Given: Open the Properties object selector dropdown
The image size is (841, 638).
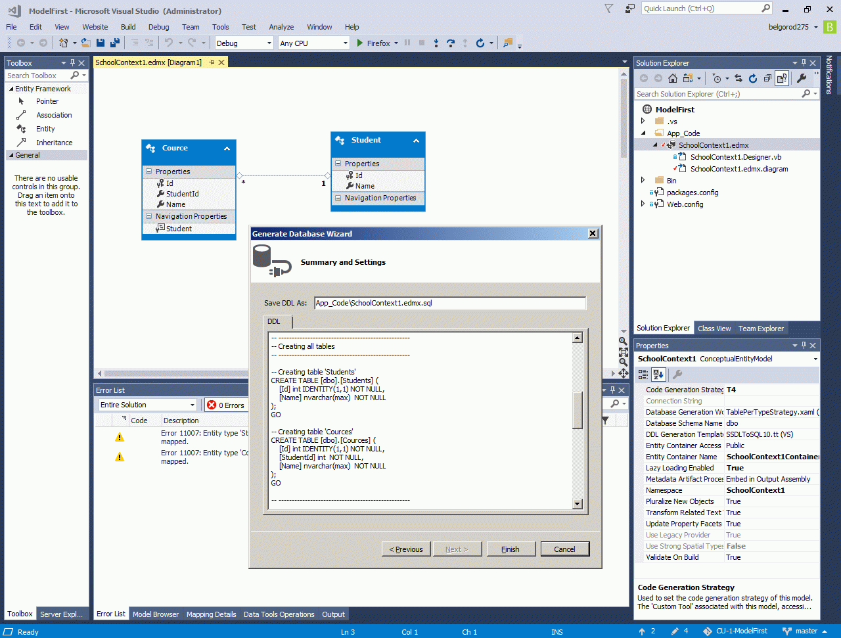Looking at the screenshot, I should tap(815, 359).
